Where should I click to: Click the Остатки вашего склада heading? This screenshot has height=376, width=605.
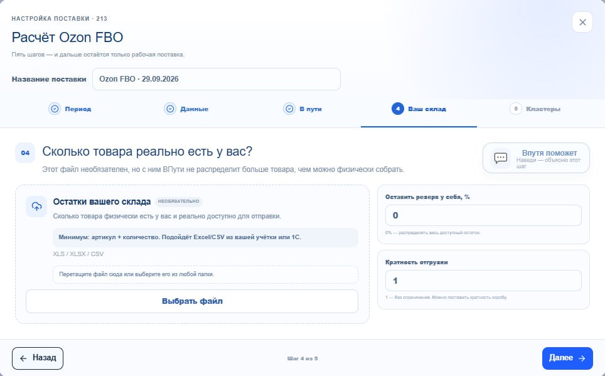click(x=102, y=201)
